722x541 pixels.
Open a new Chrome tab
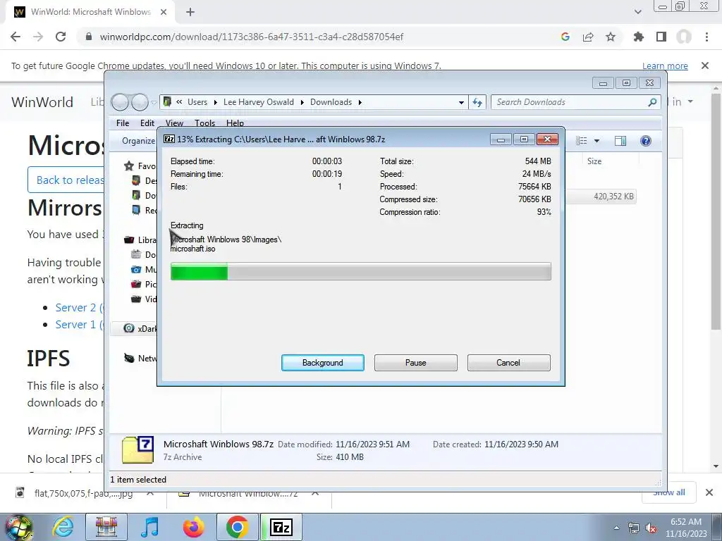(x=190, y=13)
